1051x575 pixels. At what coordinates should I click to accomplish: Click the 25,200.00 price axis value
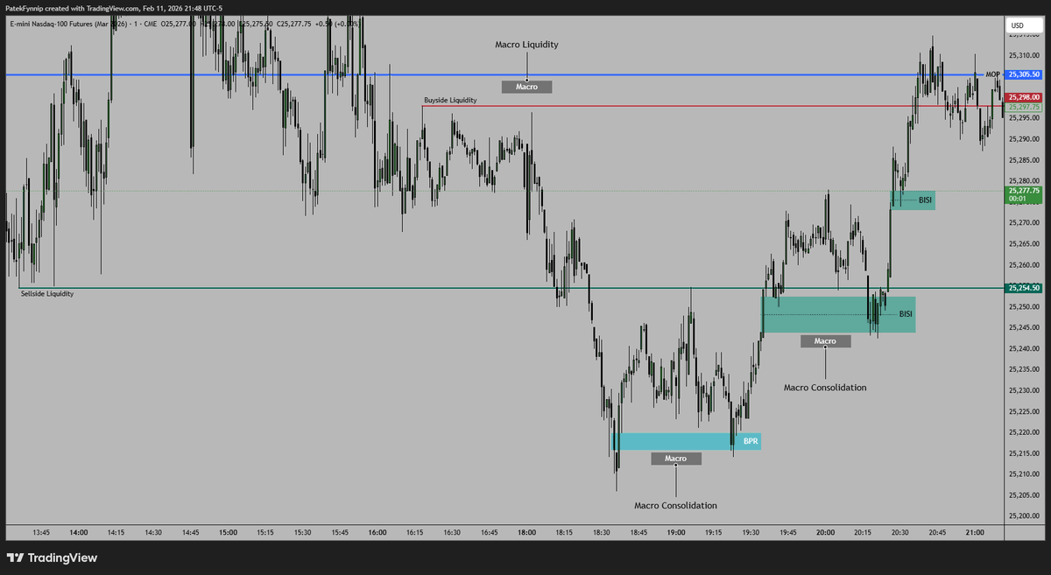click(x=1024, y=516)
